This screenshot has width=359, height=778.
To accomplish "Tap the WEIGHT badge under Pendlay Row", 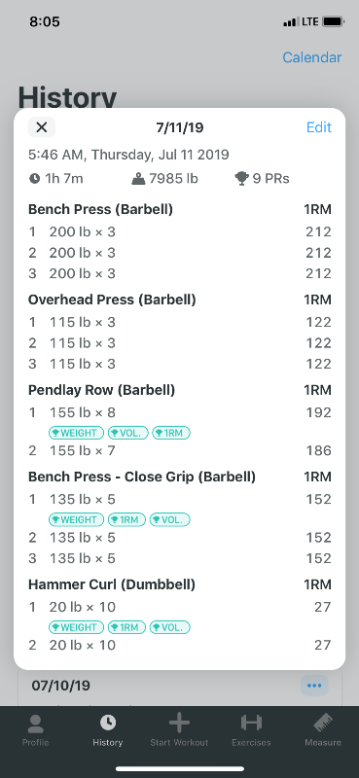I will tap(77, 433).
